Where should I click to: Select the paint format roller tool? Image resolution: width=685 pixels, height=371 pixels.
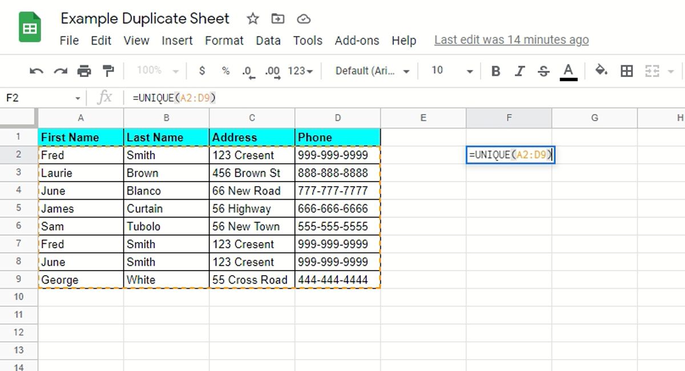108,71
